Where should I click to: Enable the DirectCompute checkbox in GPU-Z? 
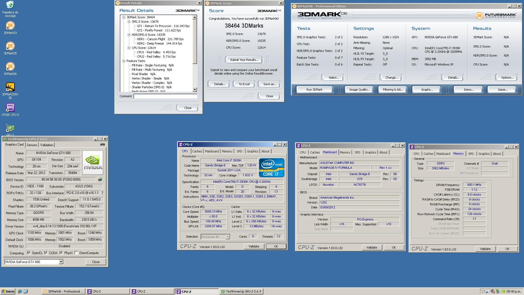click(x=76, y=253)
